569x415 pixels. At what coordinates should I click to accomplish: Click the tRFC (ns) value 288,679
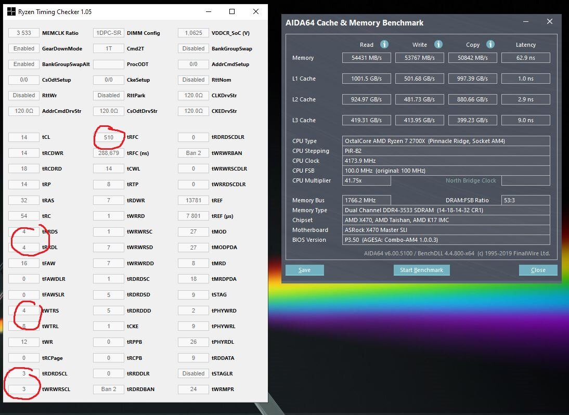click(x=109, y=153)
